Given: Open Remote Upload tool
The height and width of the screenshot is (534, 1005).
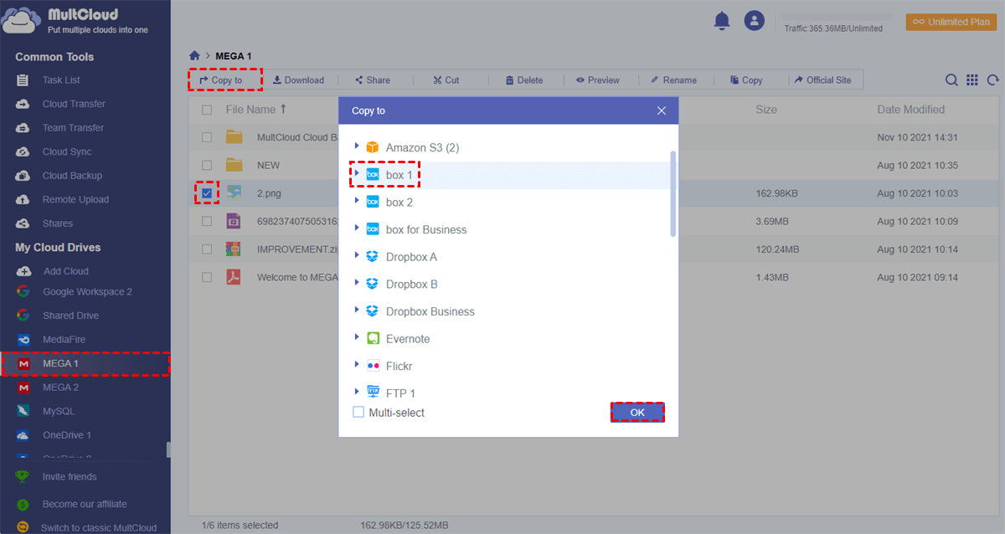Looking at the screenshot, I should coord(75,200).
